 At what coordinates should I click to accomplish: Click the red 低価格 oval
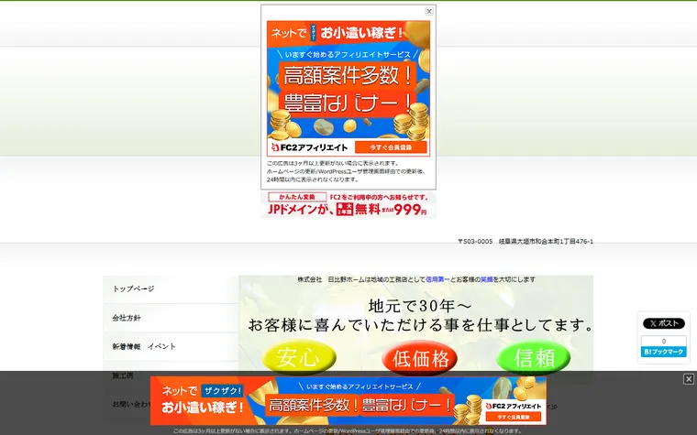(420, 358)
